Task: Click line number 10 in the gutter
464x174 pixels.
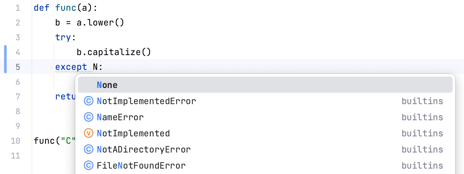Action: 15,141
